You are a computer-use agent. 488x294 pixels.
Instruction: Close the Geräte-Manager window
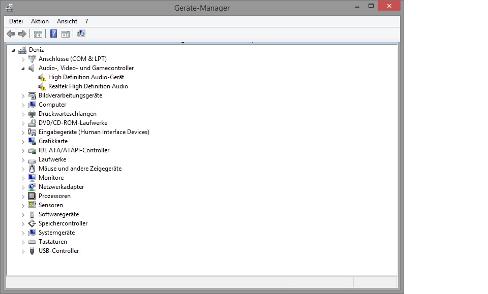(x=389, y=6)
